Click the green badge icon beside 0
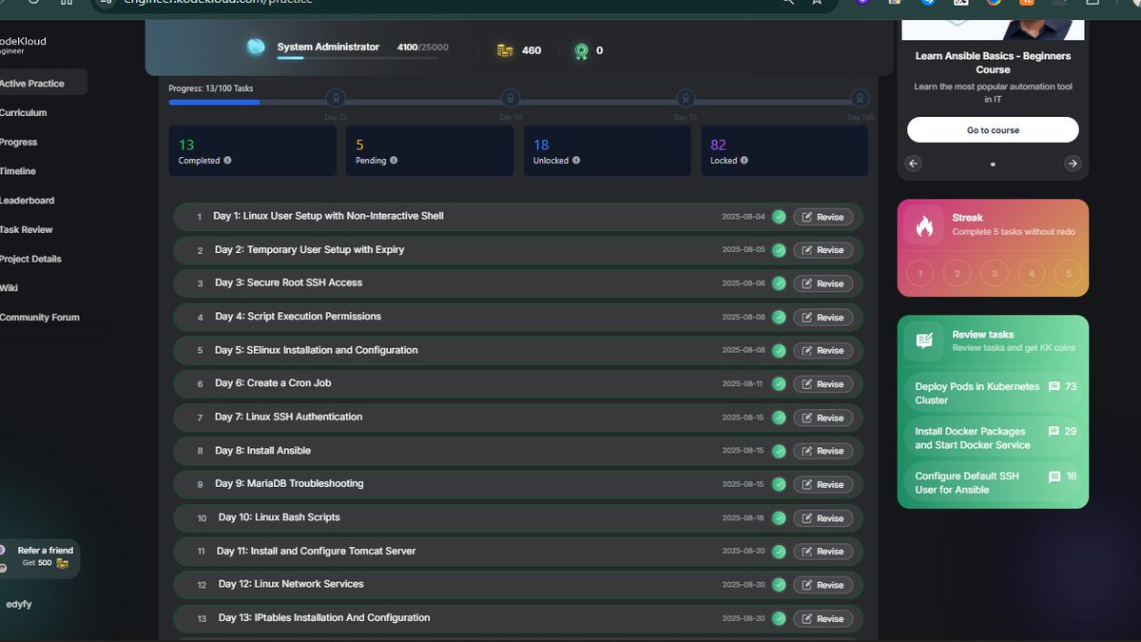This screenshot has height=642, width=1141. pos(581,50)
